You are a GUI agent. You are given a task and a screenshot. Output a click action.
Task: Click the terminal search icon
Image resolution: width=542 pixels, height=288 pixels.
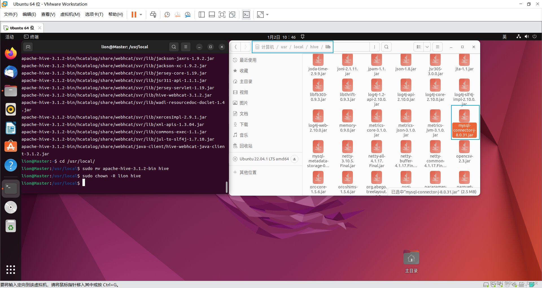[174, 47]
